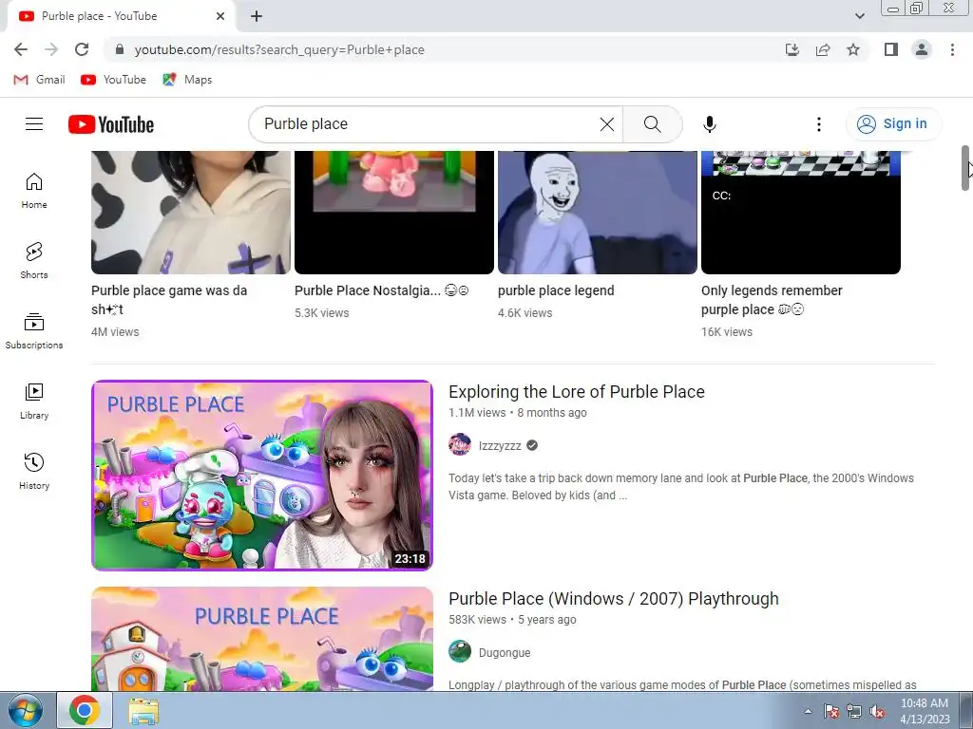Bookmark this page with the star icon
This screenshot has height=729, width=973.
[853, 49]
